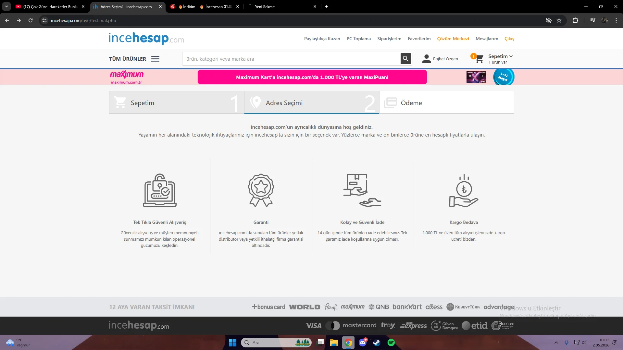Open the Windows Start menu
Viewport: 623px width, 350px height.
pos(232,343)
